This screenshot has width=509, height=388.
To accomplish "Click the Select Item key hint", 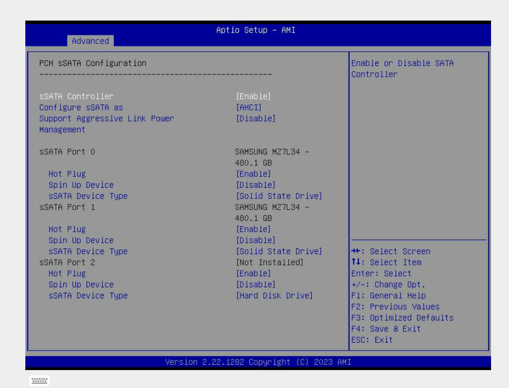I will coord(386,263).
